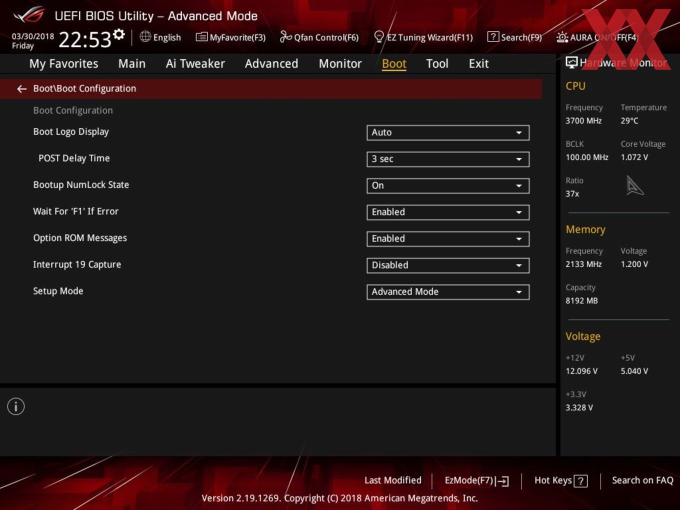The height and width of the screenshot is (510, 680).
Task: Click the Search(F9) label
Action: pos(521,37)
